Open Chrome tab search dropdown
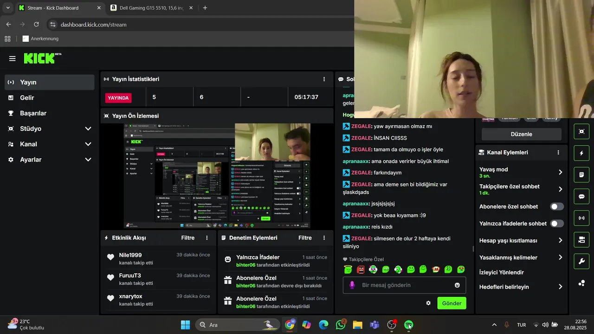594x334 pixels. click(8, 8)
